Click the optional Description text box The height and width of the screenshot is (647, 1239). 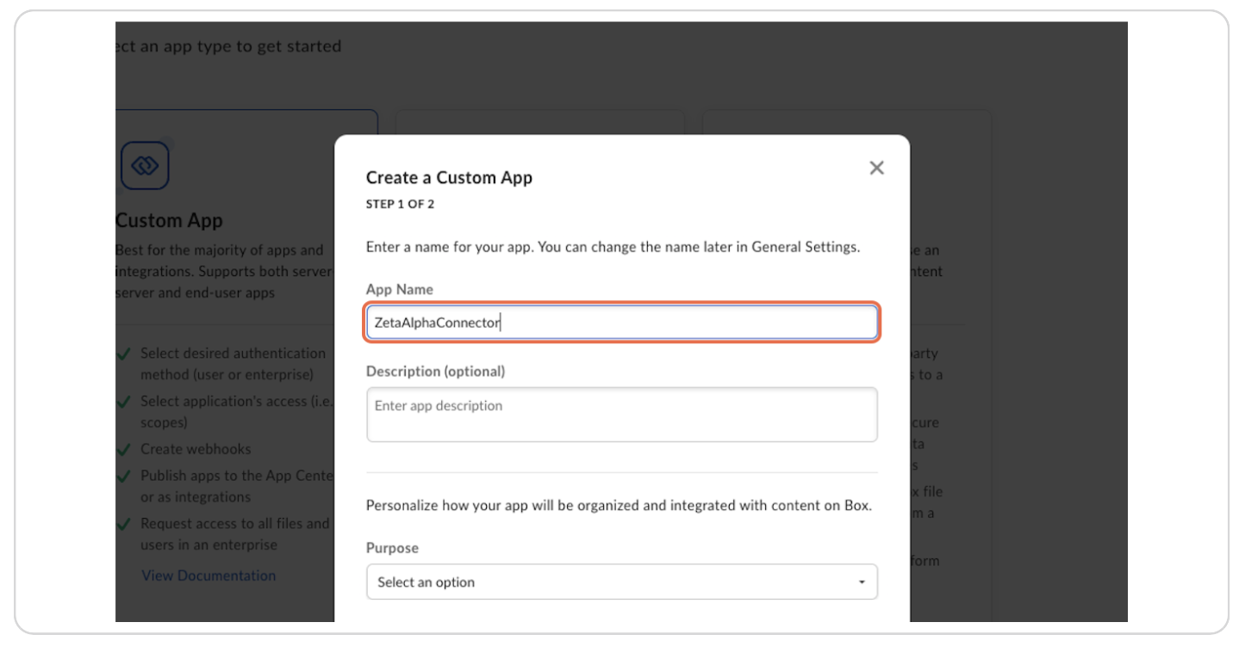point(622,414)
